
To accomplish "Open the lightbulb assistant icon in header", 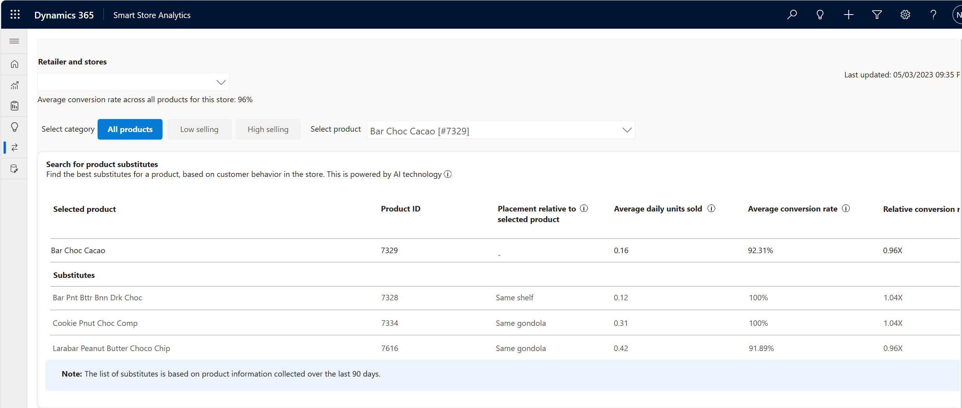I will click(x=820, y=15).
